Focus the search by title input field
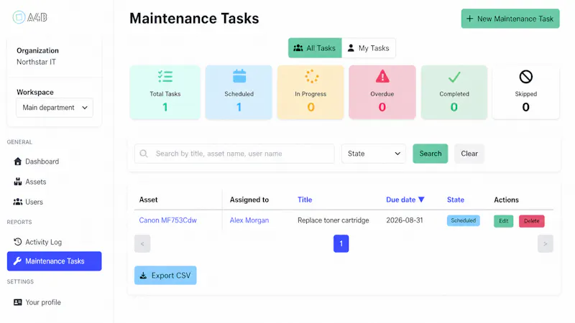575x323 pixels. (234, 154)
